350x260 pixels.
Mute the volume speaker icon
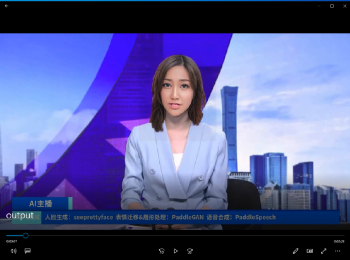(x=13, y=251)
